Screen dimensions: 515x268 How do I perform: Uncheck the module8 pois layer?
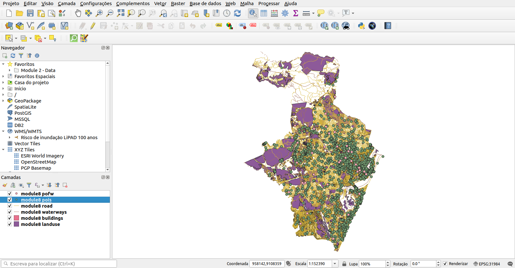[x=10, y=200]
